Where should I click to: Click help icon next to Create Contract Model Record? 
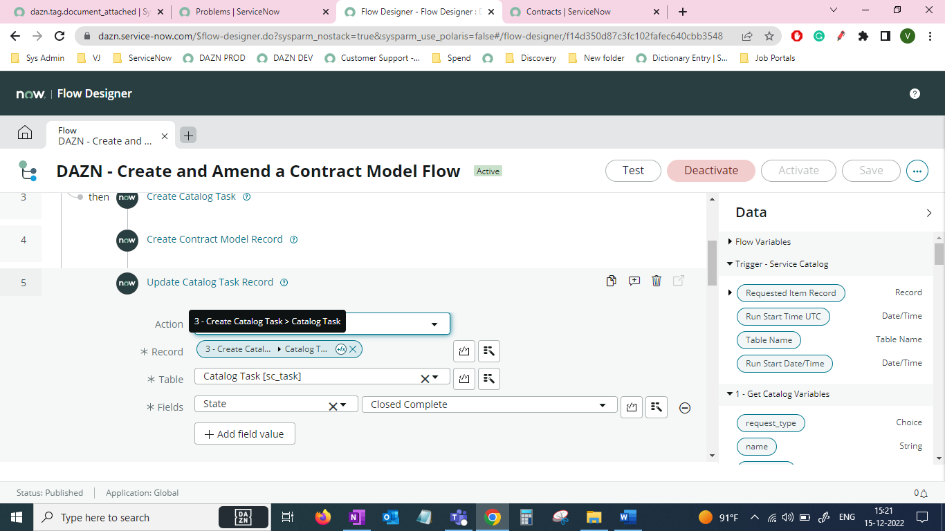point(293,239)
